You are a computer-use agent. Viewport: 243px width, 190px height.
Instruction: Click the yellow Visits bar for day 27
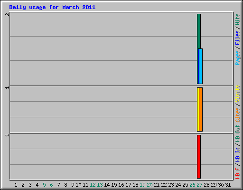[198, 109]
